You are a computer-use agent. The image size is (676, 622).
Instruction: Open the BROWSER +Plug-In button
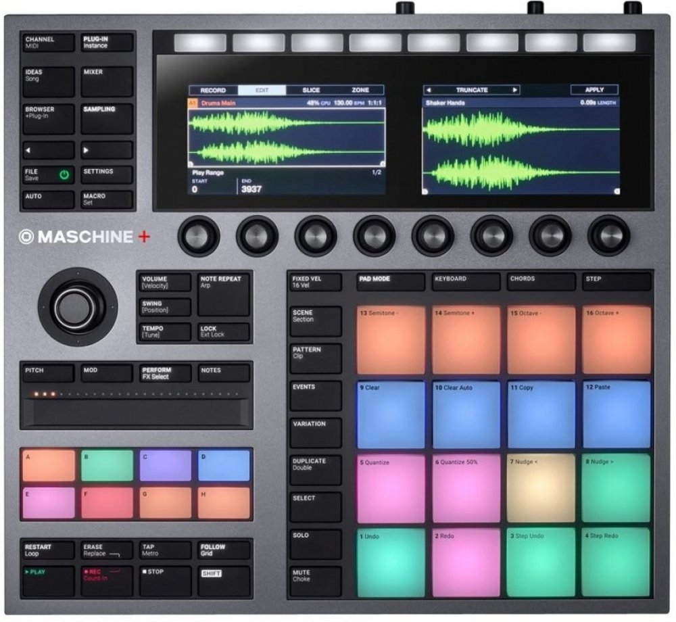click(x=49, y=118)
